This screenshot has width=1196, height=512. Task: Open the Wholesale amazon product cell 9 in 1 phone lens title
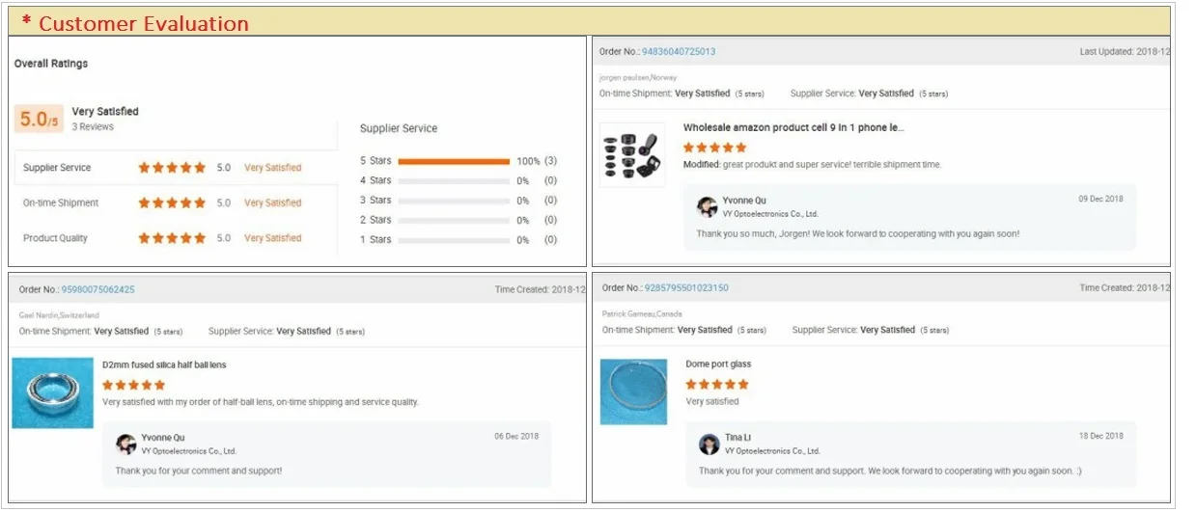tap(793, 127)
